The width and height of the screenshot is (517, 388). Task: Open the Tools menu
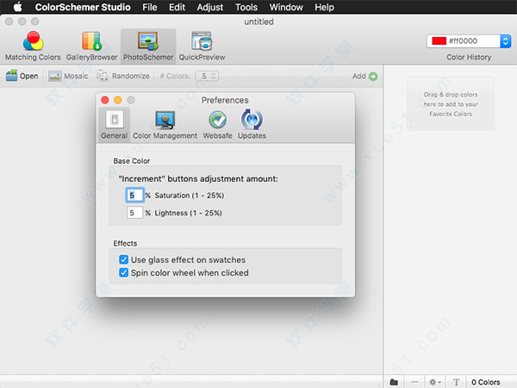tap(246, 7)
